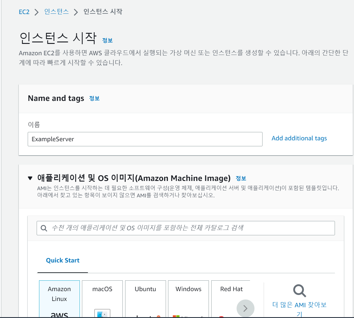Click the AMI catalog search field
Screen dimensions: 354x318
186,228
